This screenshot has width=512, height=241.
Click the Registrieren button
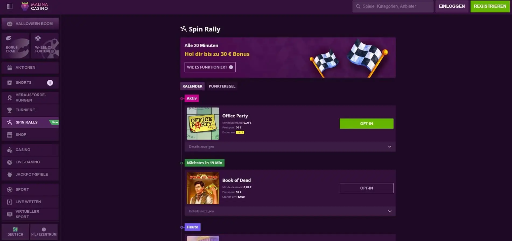[x=490, y=6]
